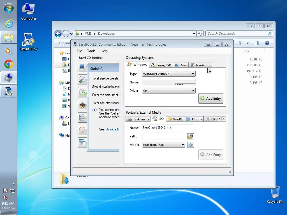The image size is (287, 215).
Task: Switch to Disk Image tab
Action: (x=138, y=119)
